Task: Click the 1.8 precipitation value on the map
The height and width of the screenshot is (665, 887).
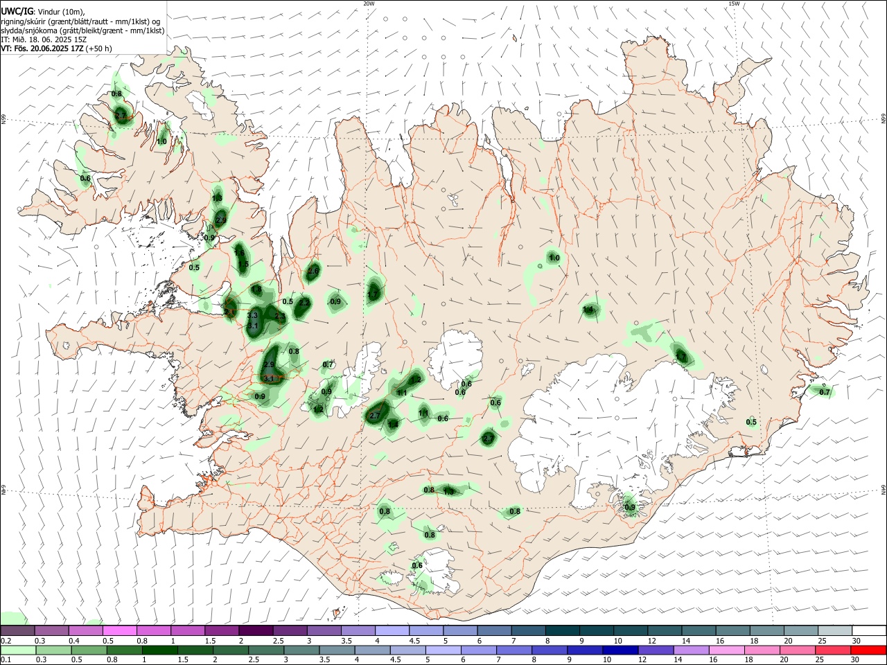Action: tap(256, 290)
